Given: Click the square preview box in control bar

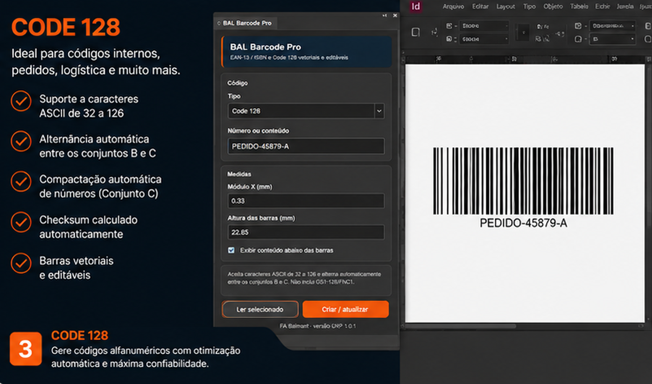Looking at the screenshot, I should pos(524,33).
